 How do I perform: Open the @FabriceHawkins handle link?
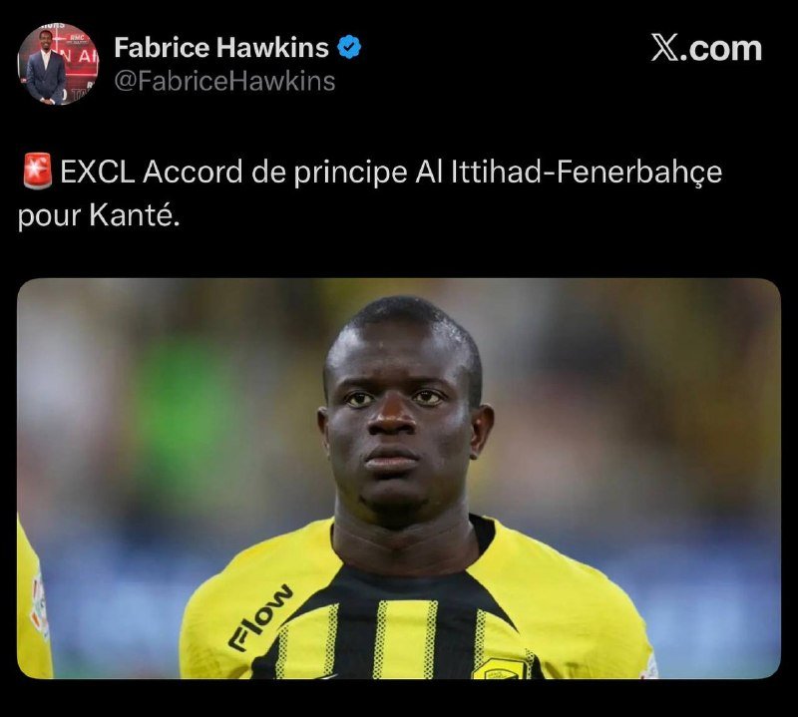coord(224,81)
